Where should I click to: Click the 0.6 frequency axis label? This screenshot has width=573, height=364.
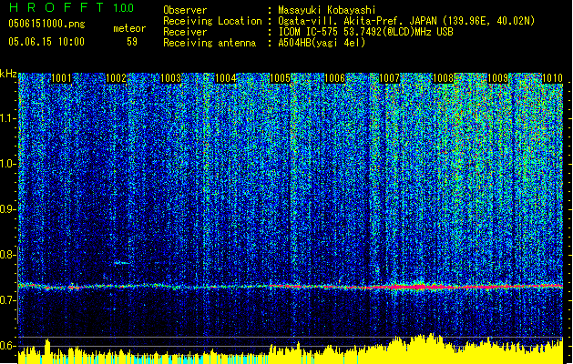click(8, 345)
